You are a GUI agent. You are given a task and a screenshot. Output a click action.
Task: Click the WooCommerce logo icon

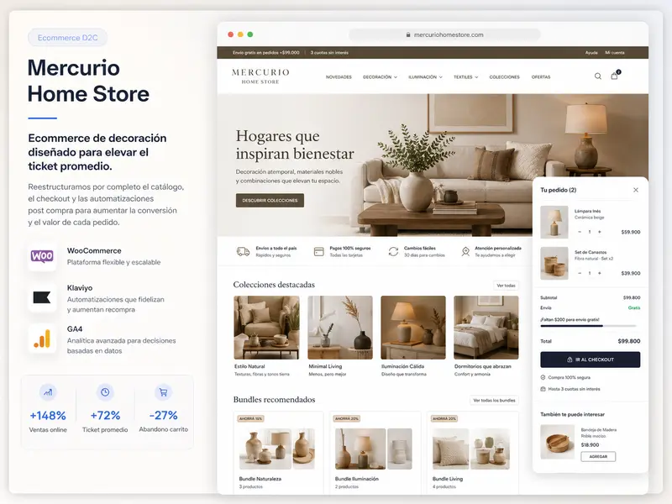click(42, 257)
